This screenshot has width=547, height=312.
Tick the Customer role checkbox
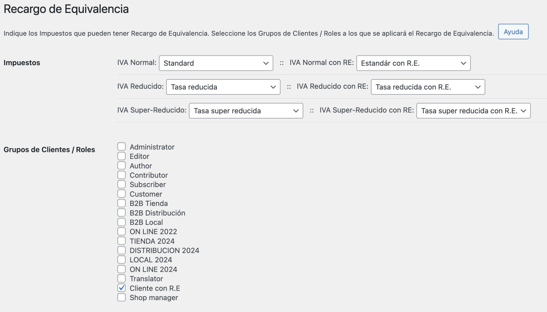[x=122, y=194]
